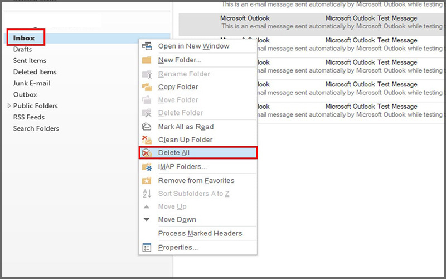Select the Inbox folder
Image resolution: width=446 pixels, height=279 pixels.
coord(24,38)
